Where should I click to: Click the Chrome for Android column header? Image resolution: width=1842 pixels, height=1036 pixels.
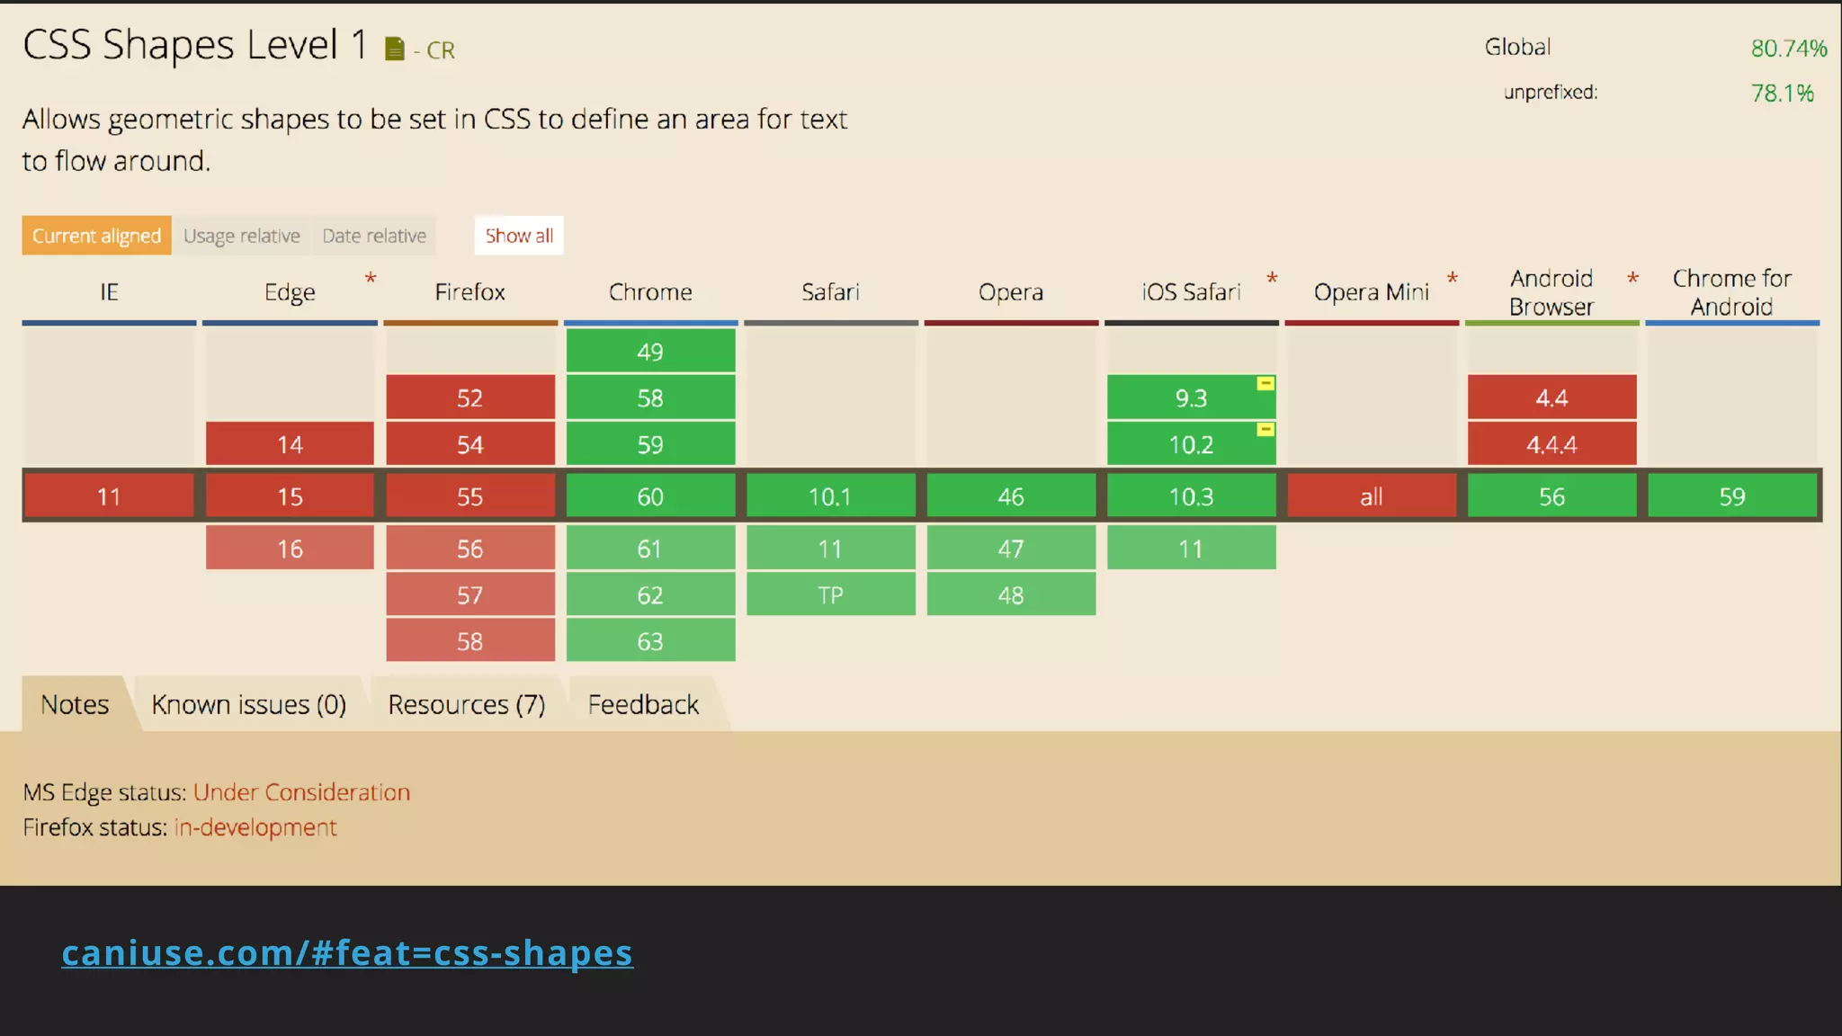1732,292
